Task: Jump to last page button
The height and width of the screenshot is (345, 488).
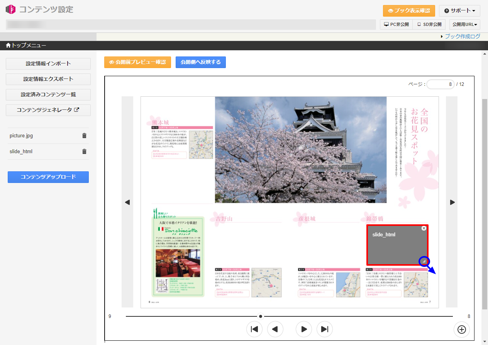Action: click(325, 329)
